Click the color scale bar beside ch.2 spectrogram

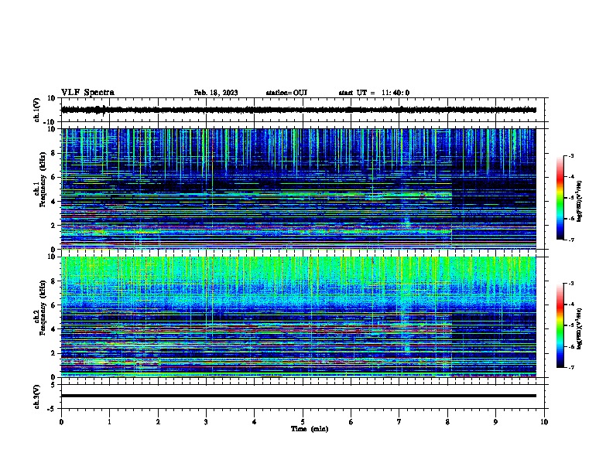pyautogui.click(x=560, y=325)
